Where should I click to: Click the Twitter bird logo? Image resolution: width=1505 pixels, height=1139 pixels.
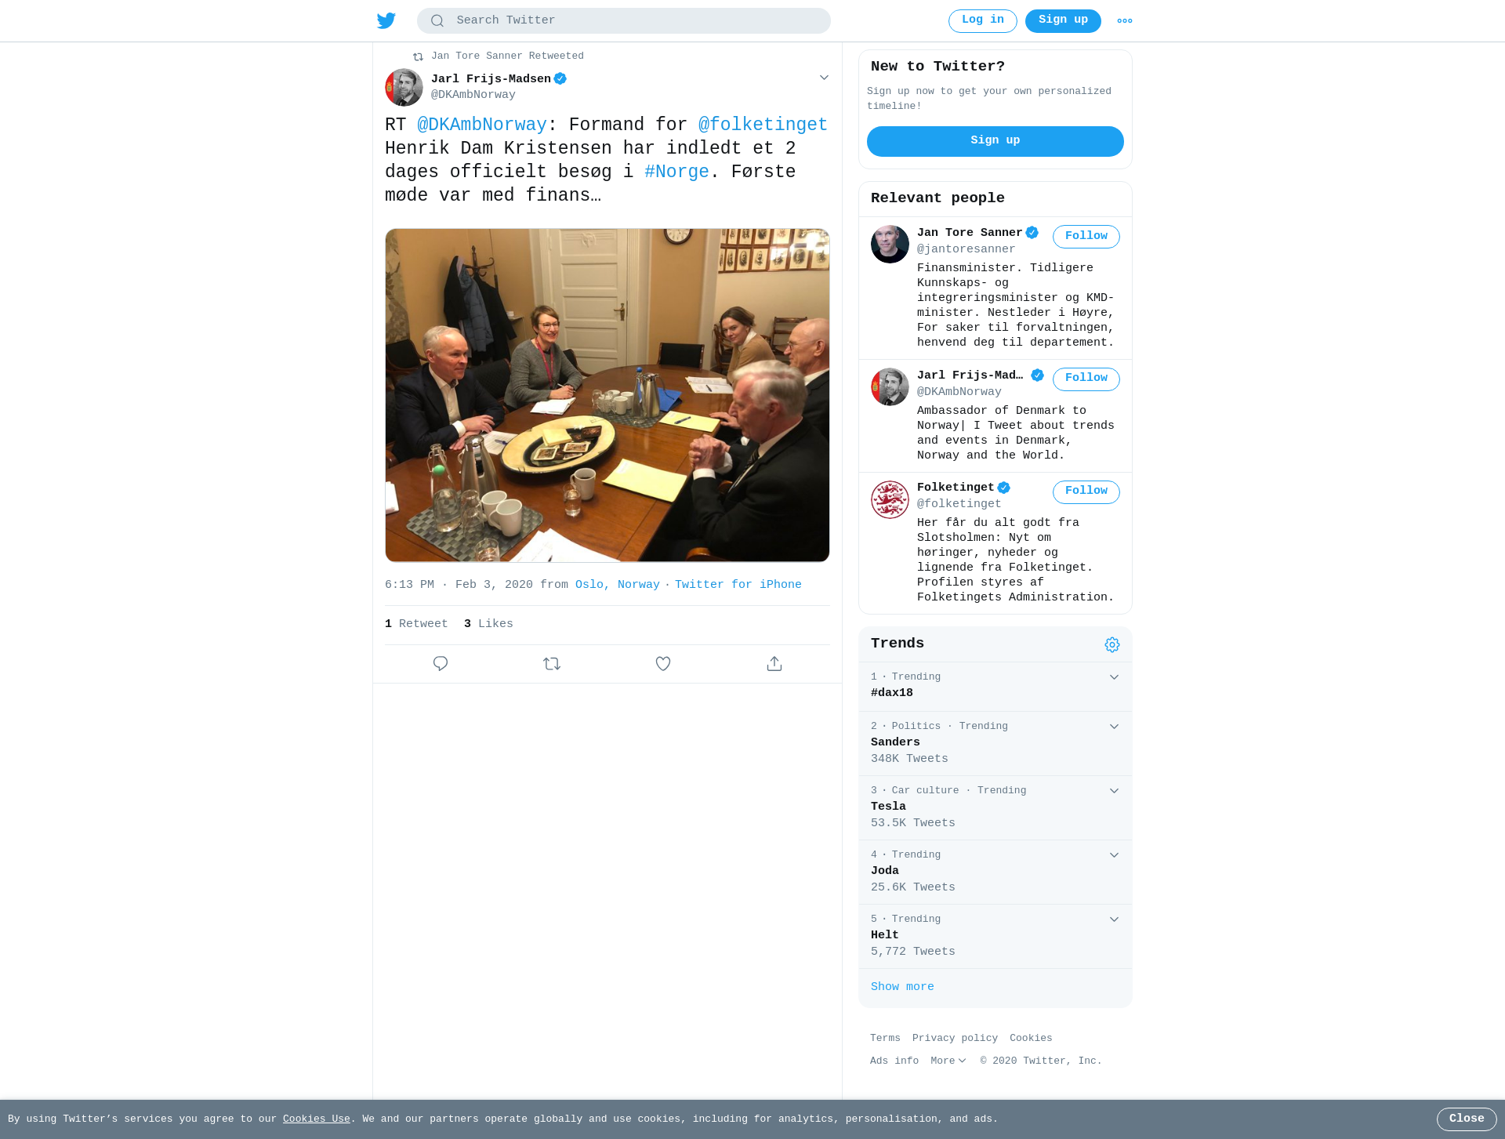[386, 20]
